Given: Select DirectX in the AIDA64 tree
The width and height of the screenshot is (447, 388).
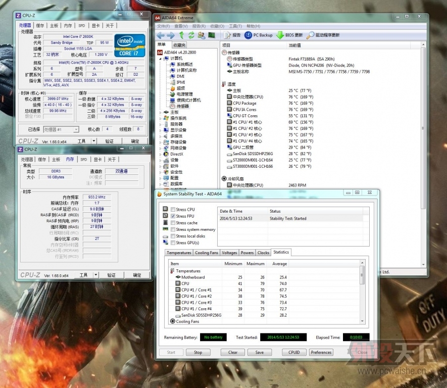Looking at the screenshot, I should coord(174,154).
